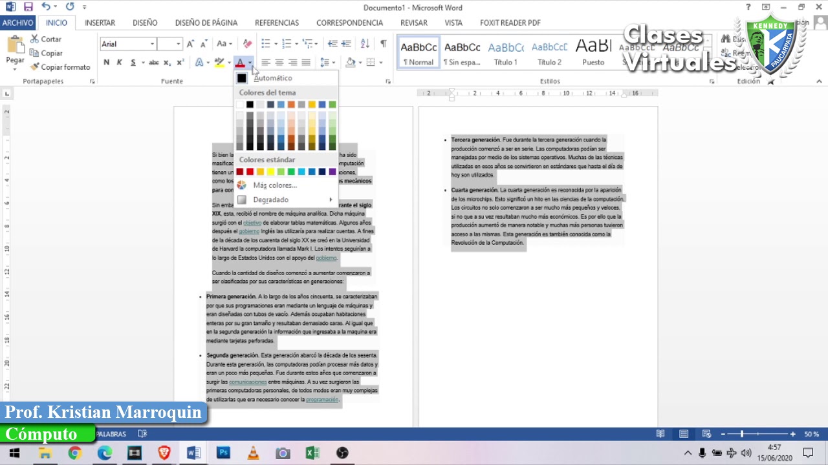Click the increase indent icon
Screen dimensions: 828x465
click(x=346, y=44)
